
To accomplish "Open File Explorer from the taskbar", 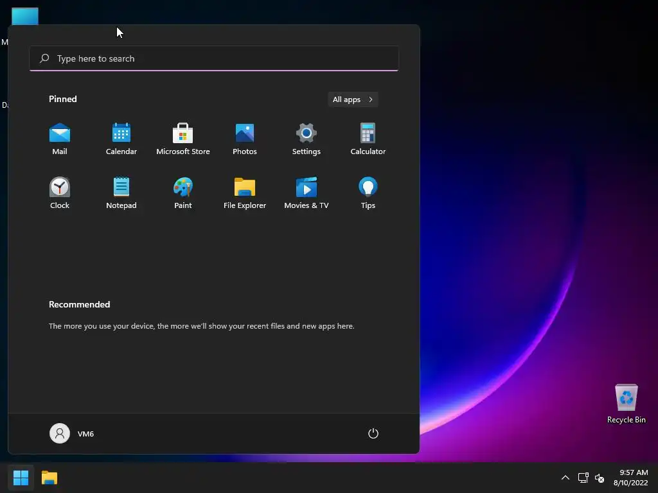I will pyautogui.click(x=49, y=478).
